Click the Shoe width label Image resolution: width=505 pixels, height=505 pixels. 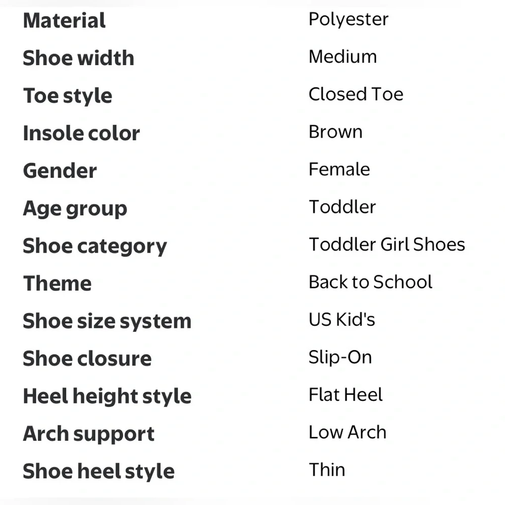79,58
